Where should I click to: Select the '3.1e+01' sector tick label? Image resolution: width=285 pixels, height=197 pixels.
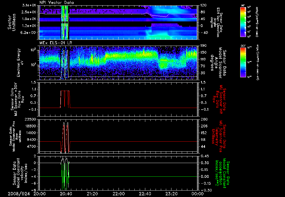(x=29, y=5)
